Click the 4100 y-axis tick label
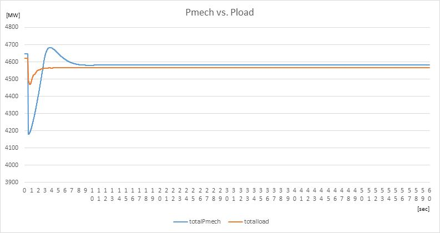This screenshot has width=440, height=233. click(12, 148)
